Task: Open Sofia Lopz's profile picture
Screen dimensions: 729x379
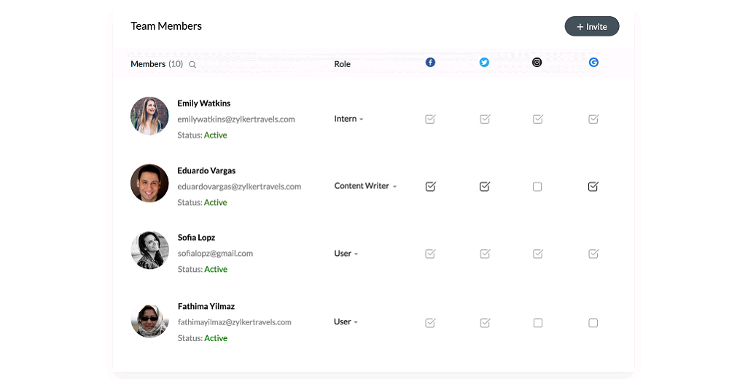Action: 149,250
